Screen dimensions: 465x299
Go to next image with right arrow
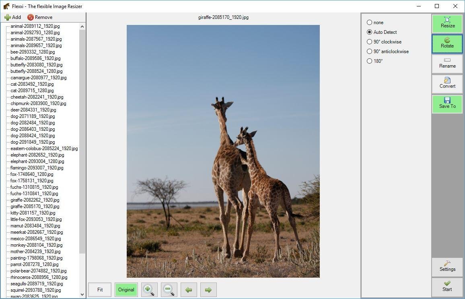pyautogui.click(x=208, y=289)
